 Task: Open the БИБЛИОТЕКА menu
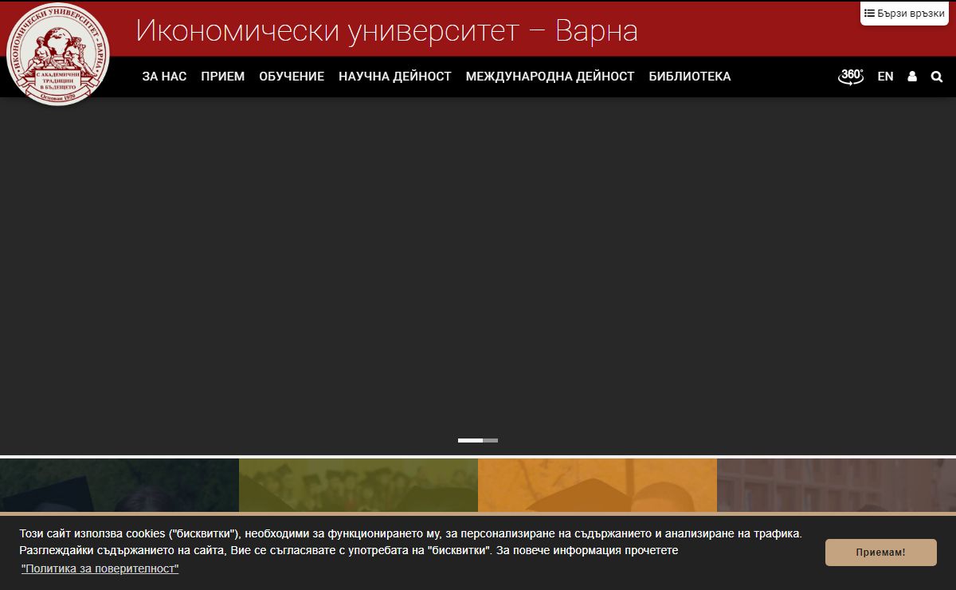click(690, 77)
